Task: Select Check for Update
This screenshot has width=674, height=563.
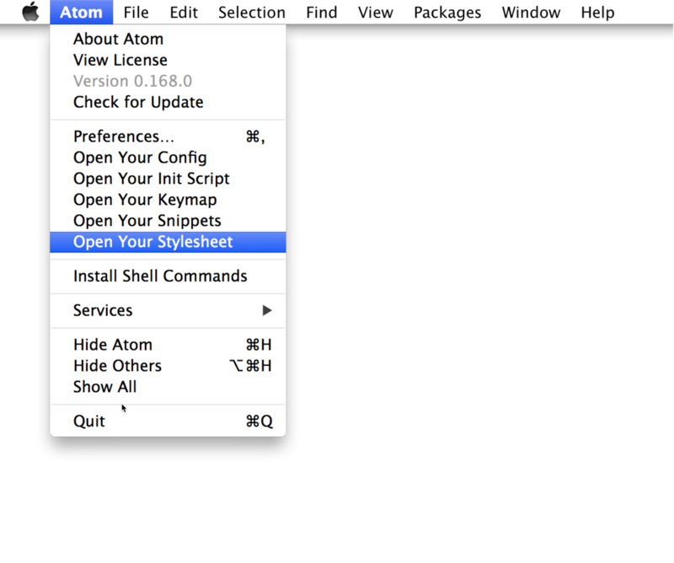Action: [x=138, y=102]
